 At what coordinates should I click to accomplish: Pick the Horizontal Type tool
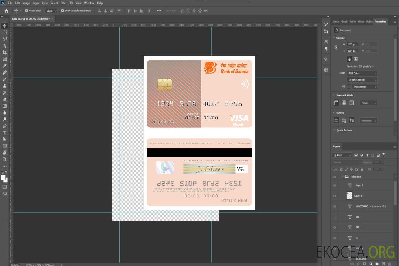tap(5, 133)
